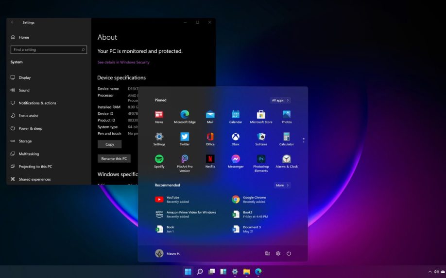Open the Book file from Jun 1
446x278 pixels.
[164, 229]
